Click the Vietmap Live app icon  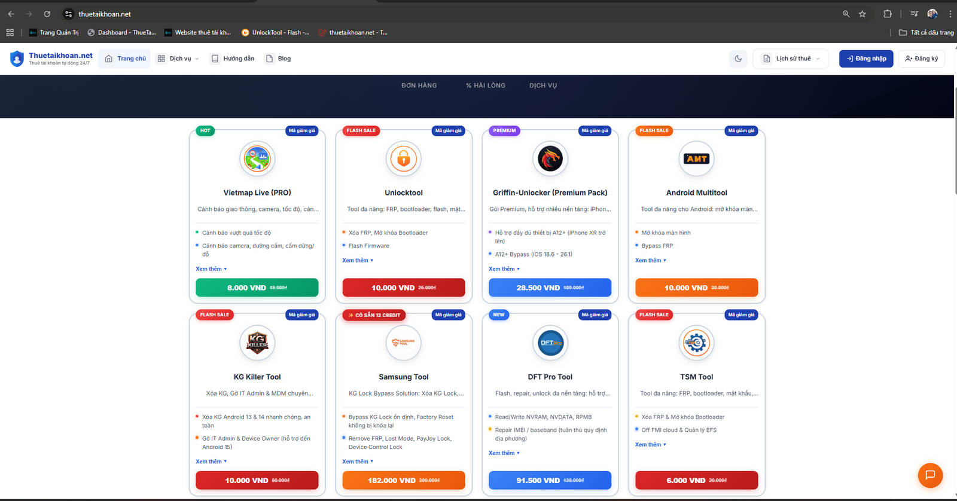tap(257, 159)
